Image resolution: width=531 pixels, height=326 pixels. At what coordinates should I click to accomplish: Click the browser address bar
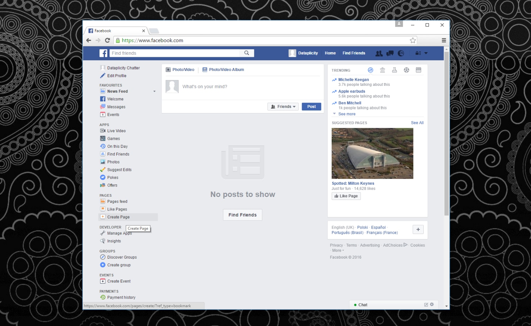point(265,40)
